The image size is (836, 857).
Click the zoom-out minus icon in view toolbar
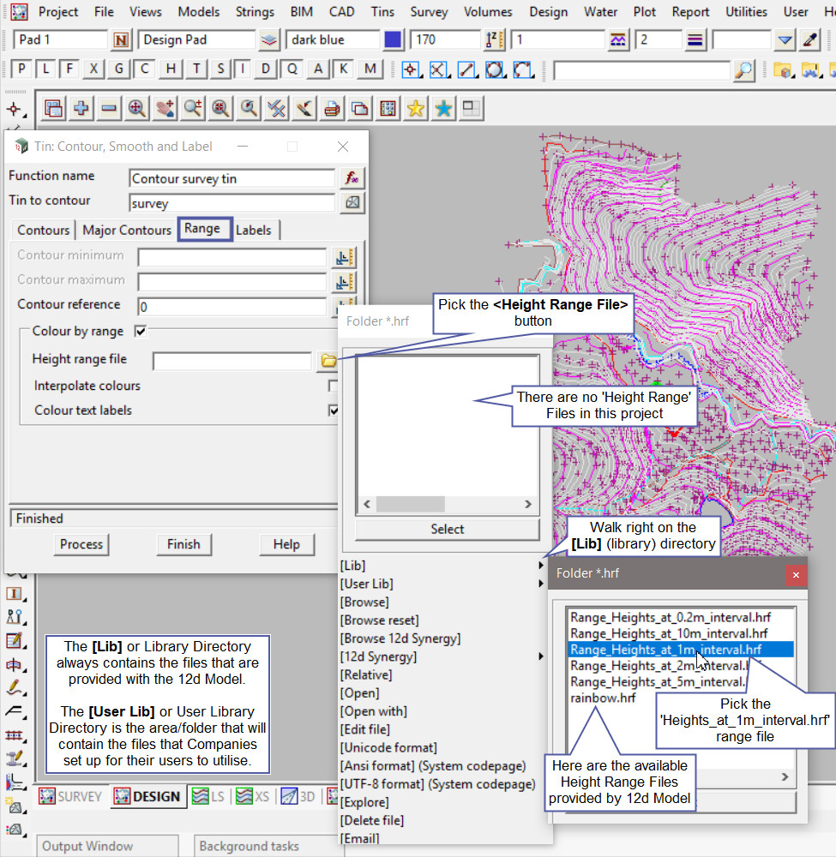(x=109, y=108)
